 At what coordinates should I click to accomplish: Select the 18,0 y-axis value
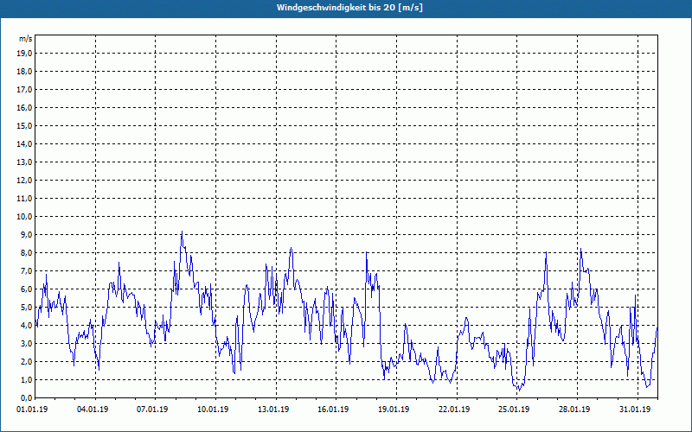[x=24, y=72]
